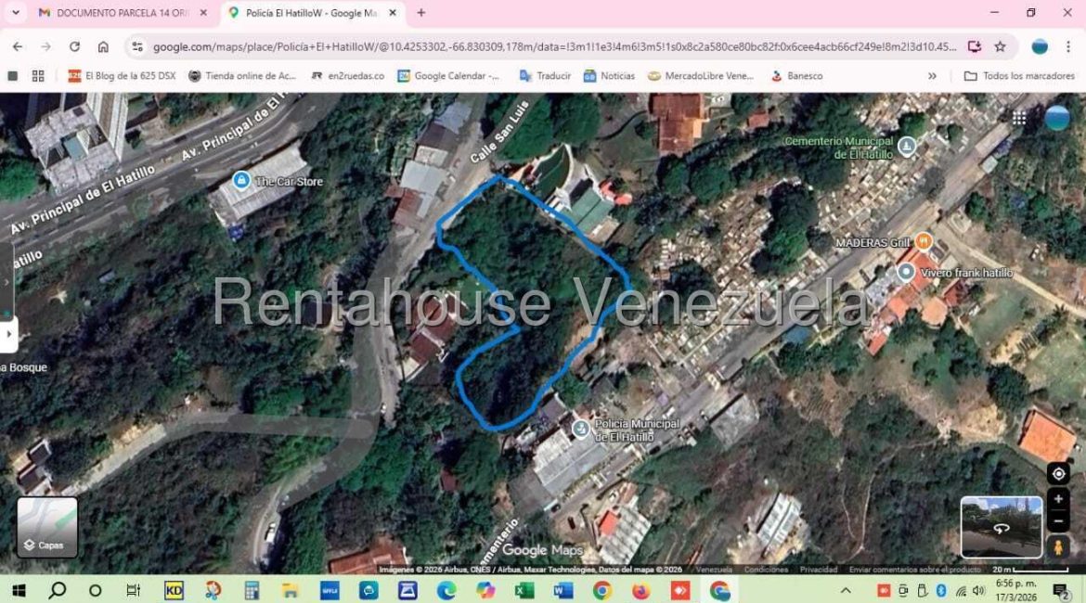Show hidden system tray icons
1086x603 pixels.
point(846,591)
